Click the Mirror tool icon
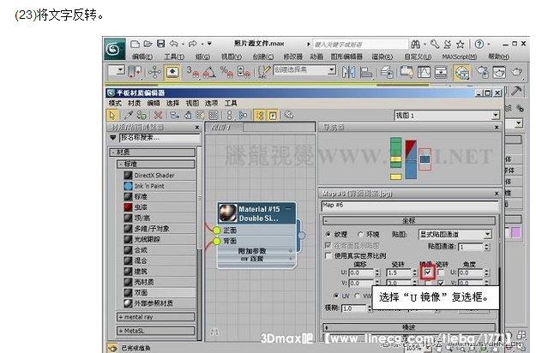Viewport: 536px width, 353px height. coord(349,72)
